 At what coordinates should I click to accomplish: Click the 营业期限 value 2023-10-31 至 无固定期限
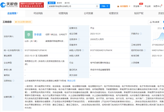pos(36,56)
